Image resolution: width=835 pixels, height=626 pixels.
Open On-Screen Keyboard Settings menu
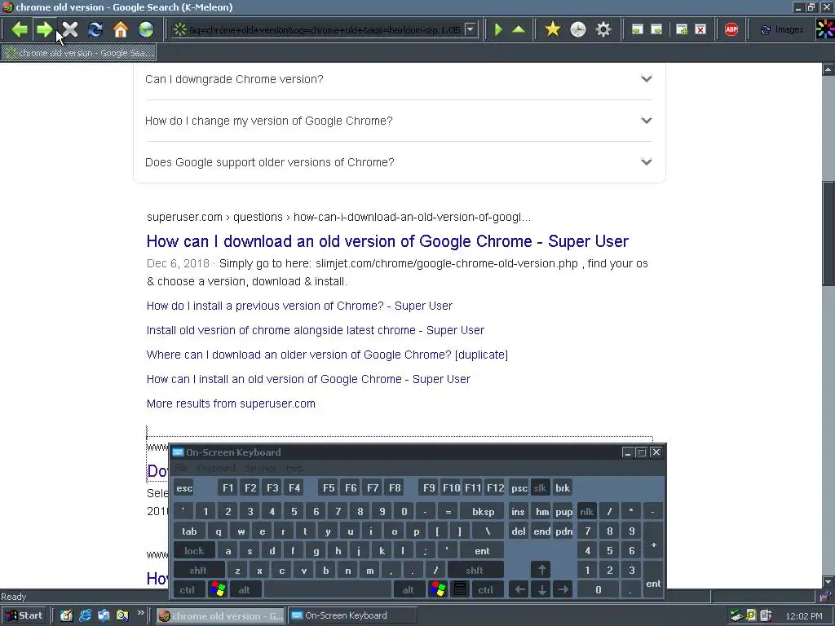pyautogui.click(x=260, y=468)
